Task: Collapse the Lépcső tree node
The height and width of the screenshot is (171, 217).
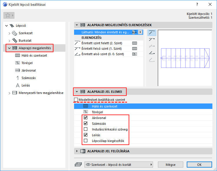Action: pos(6,26)
